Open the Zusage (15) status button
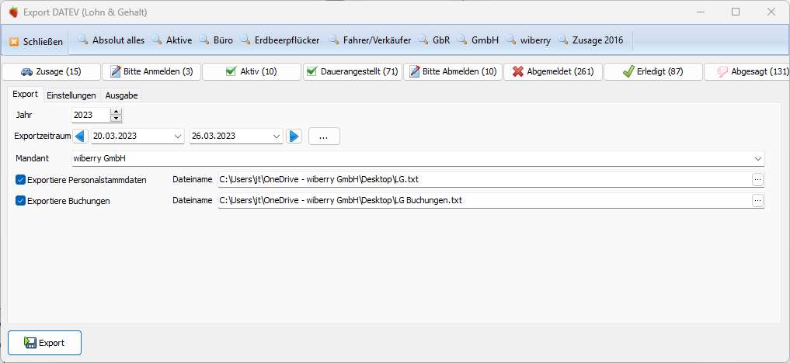The height and width of the screenshot is (363, 790). pyautogui.click(x=51, y=71)
